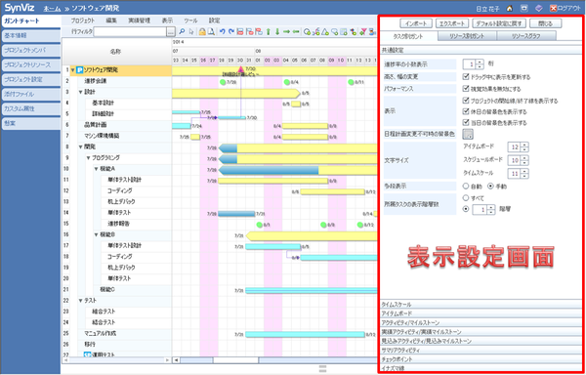The image size is (586, 375).
Task: Switch to リソース別ガント tab
Action: tap(467, 36)
